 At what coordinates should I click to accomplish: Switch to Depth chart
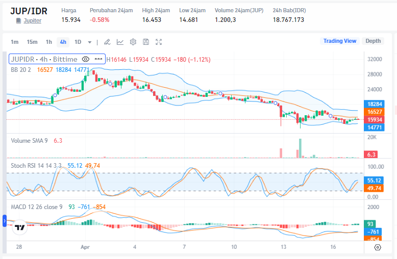373,41
